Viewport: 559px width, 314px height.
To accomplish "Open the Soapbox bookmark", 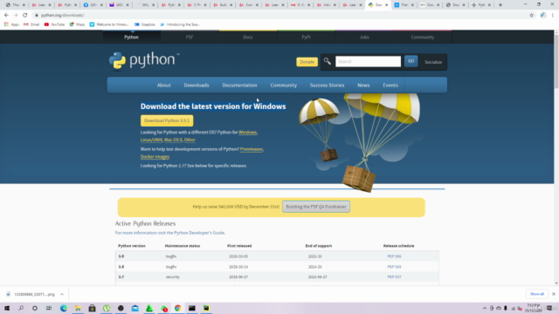I will click(145, 24).
